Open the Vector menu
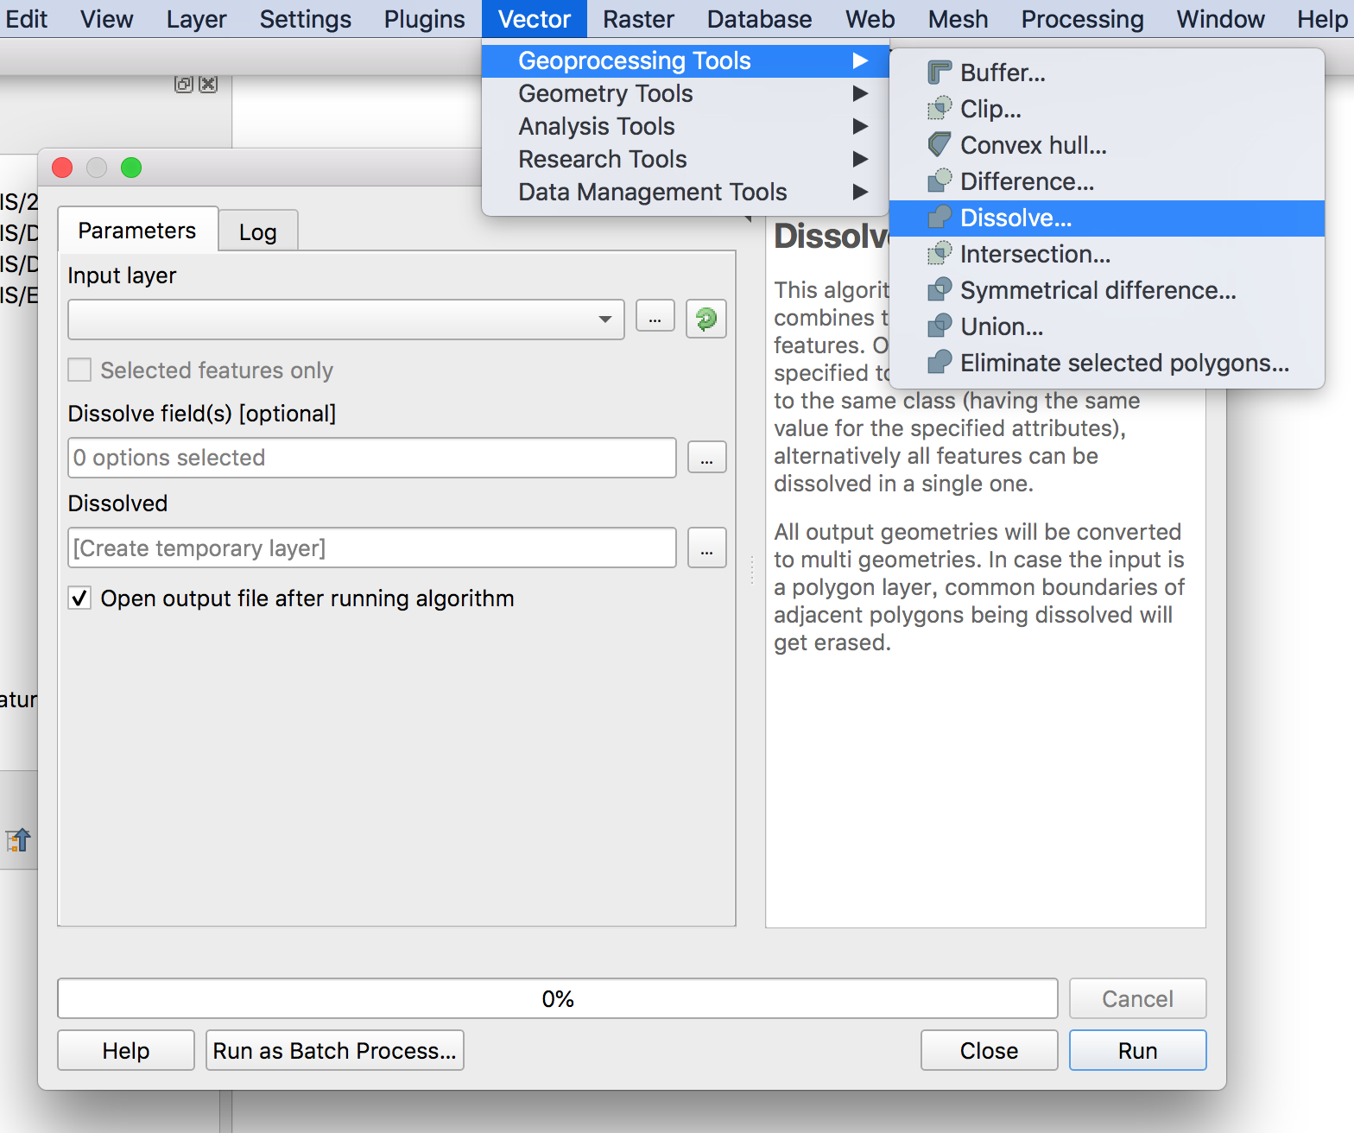1354x1133 pixels. (535, 19)
